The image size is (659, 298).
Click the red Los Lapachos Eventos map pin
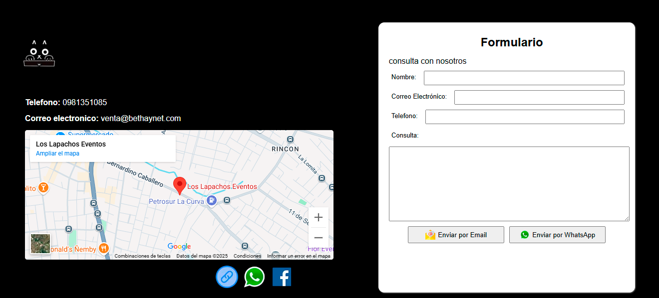tap(180, 185)
